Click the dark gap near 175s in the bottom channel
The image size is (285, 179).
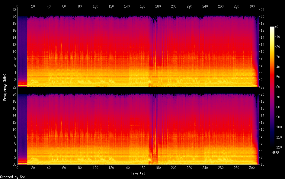point(155,127)
